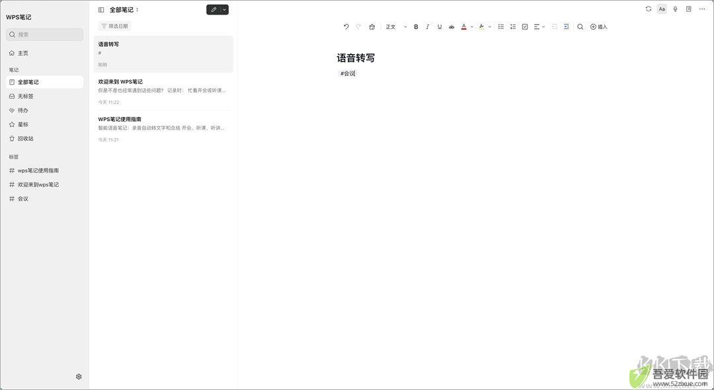
Task: Open 无标签 notes in the sidebar
Action: (45, 97)
